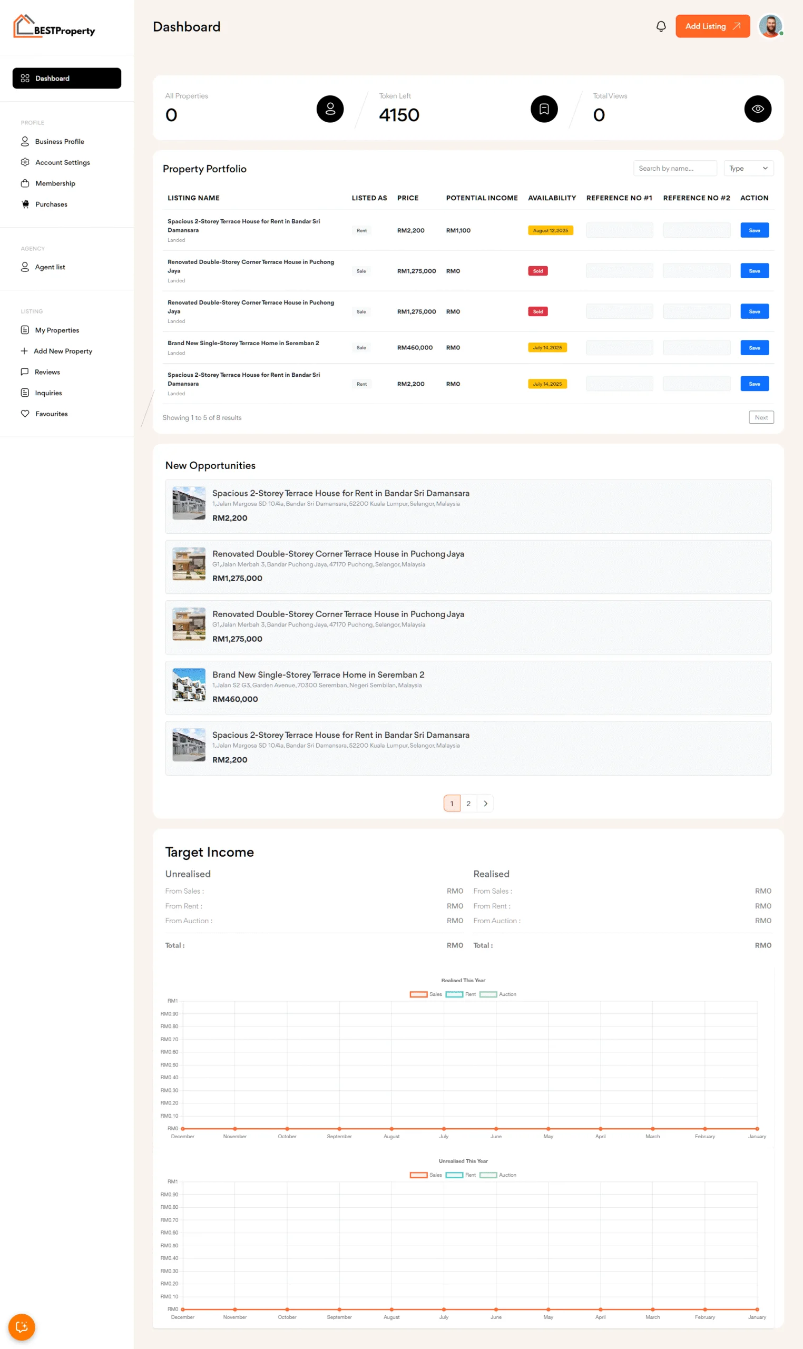Viewport: 803px width, 1349px height.
Task: Go to next New Opportunities page arrow
Action: [485, 804]
